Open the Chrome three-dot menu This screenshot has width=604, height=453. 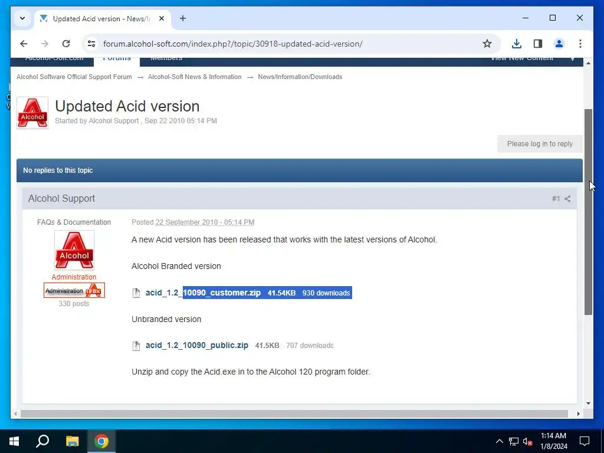click(580, 44)
